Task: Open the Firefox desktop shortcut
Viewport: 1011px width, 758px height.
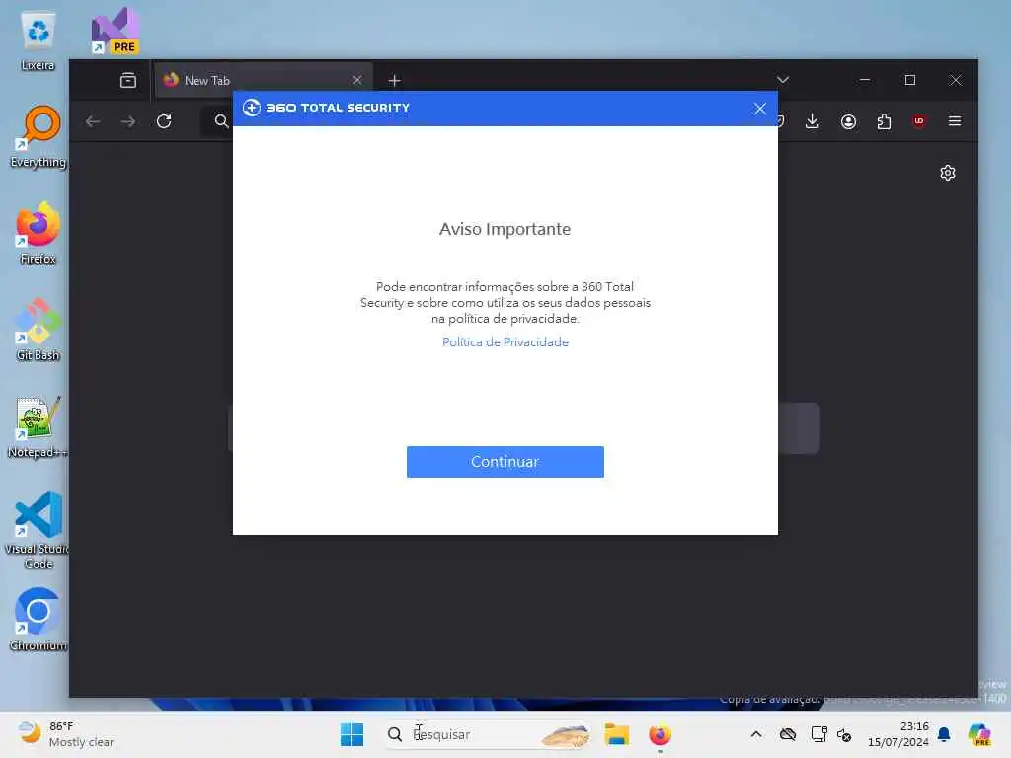Action: (x=39, y=233)
